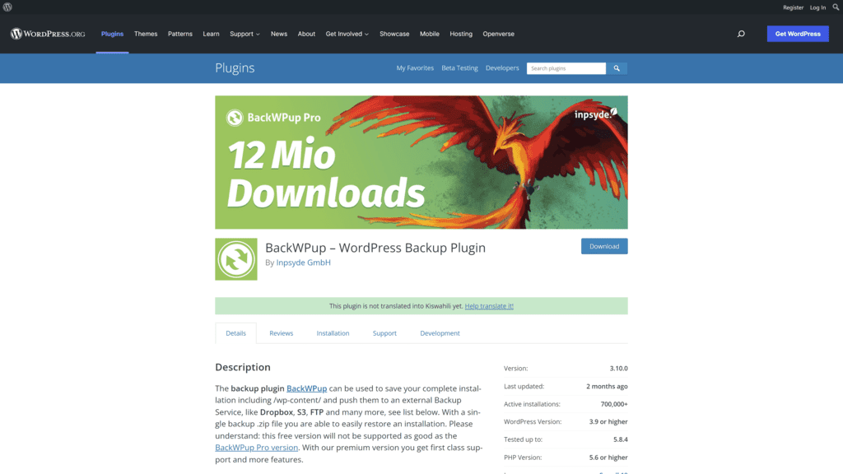843x474 pixels.
Task: Click the WordPress logo in admin bar
Action: (x=7, y=7)
